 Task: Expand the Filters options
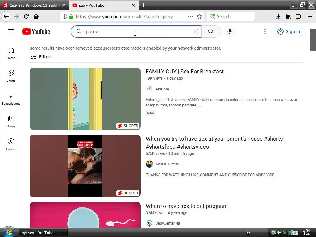41,57
